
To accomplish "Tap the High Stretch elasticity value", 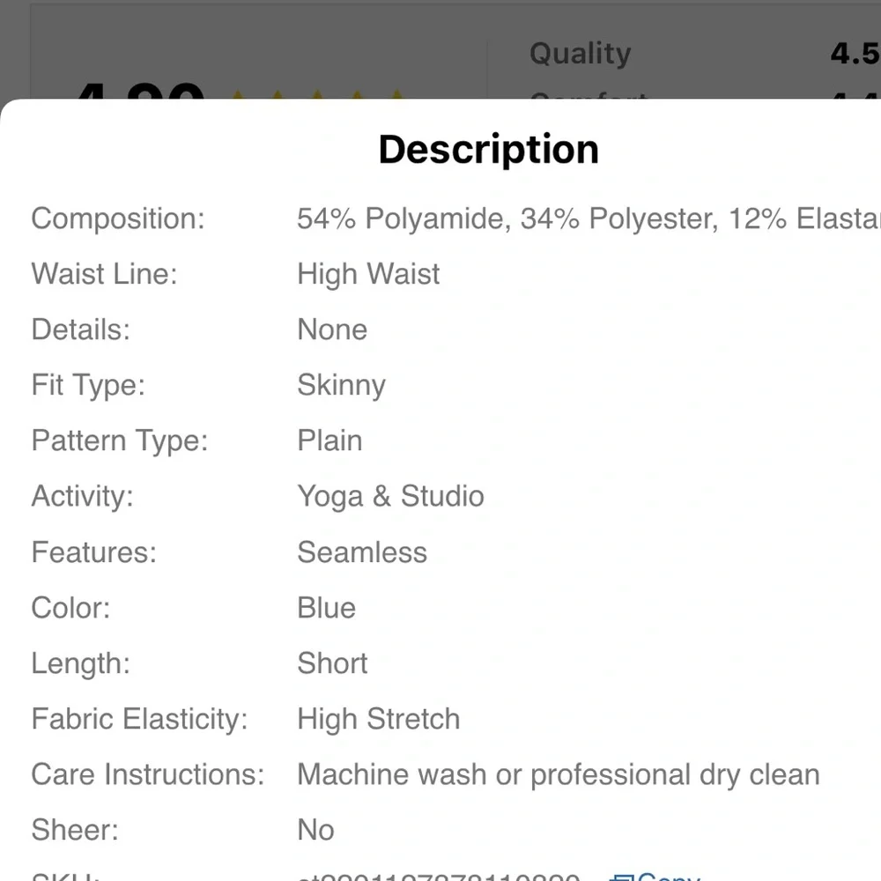I will (x=378, y=719).
